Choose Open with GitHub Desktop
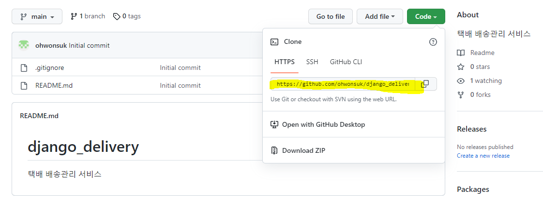The width and height of the screenshot is (543, 202). 354,124
